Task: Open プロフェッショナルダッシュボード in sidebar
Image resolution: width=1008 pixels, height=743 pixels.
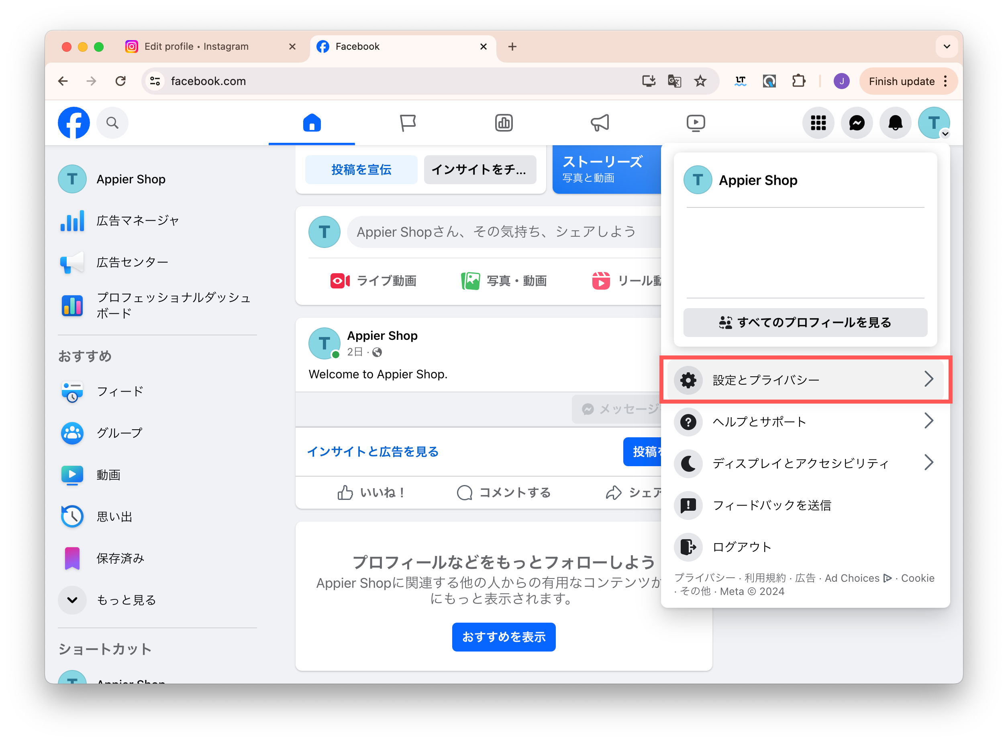Action: 157,305
